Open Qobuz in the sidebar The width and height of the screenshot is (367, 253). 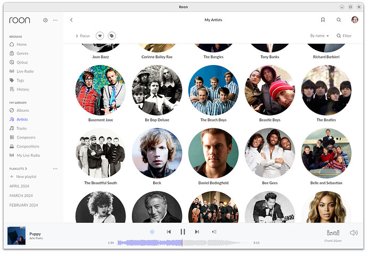pos(19,62)
